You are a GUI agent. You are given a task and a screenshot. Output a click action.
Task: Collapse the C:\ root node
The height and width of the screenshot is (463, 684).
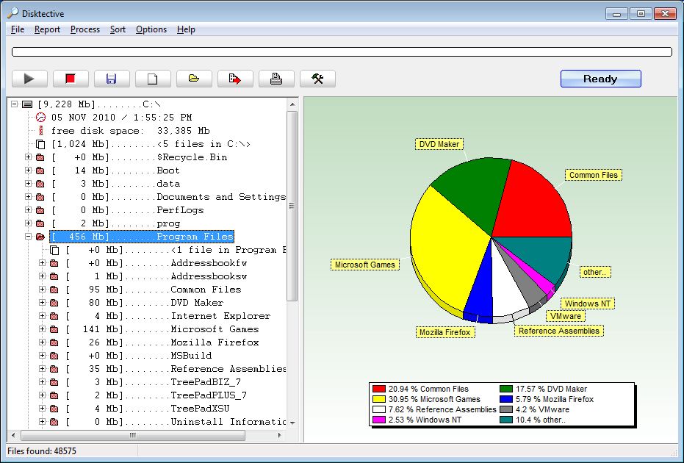point(15,104)
